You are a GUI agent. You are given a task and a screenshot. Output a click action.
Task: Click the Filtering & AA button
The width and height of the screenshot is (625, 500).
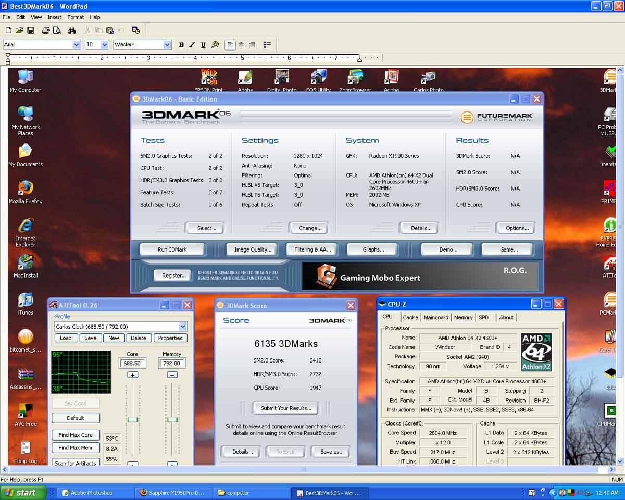pyautogui.click(x=312, y=249)
